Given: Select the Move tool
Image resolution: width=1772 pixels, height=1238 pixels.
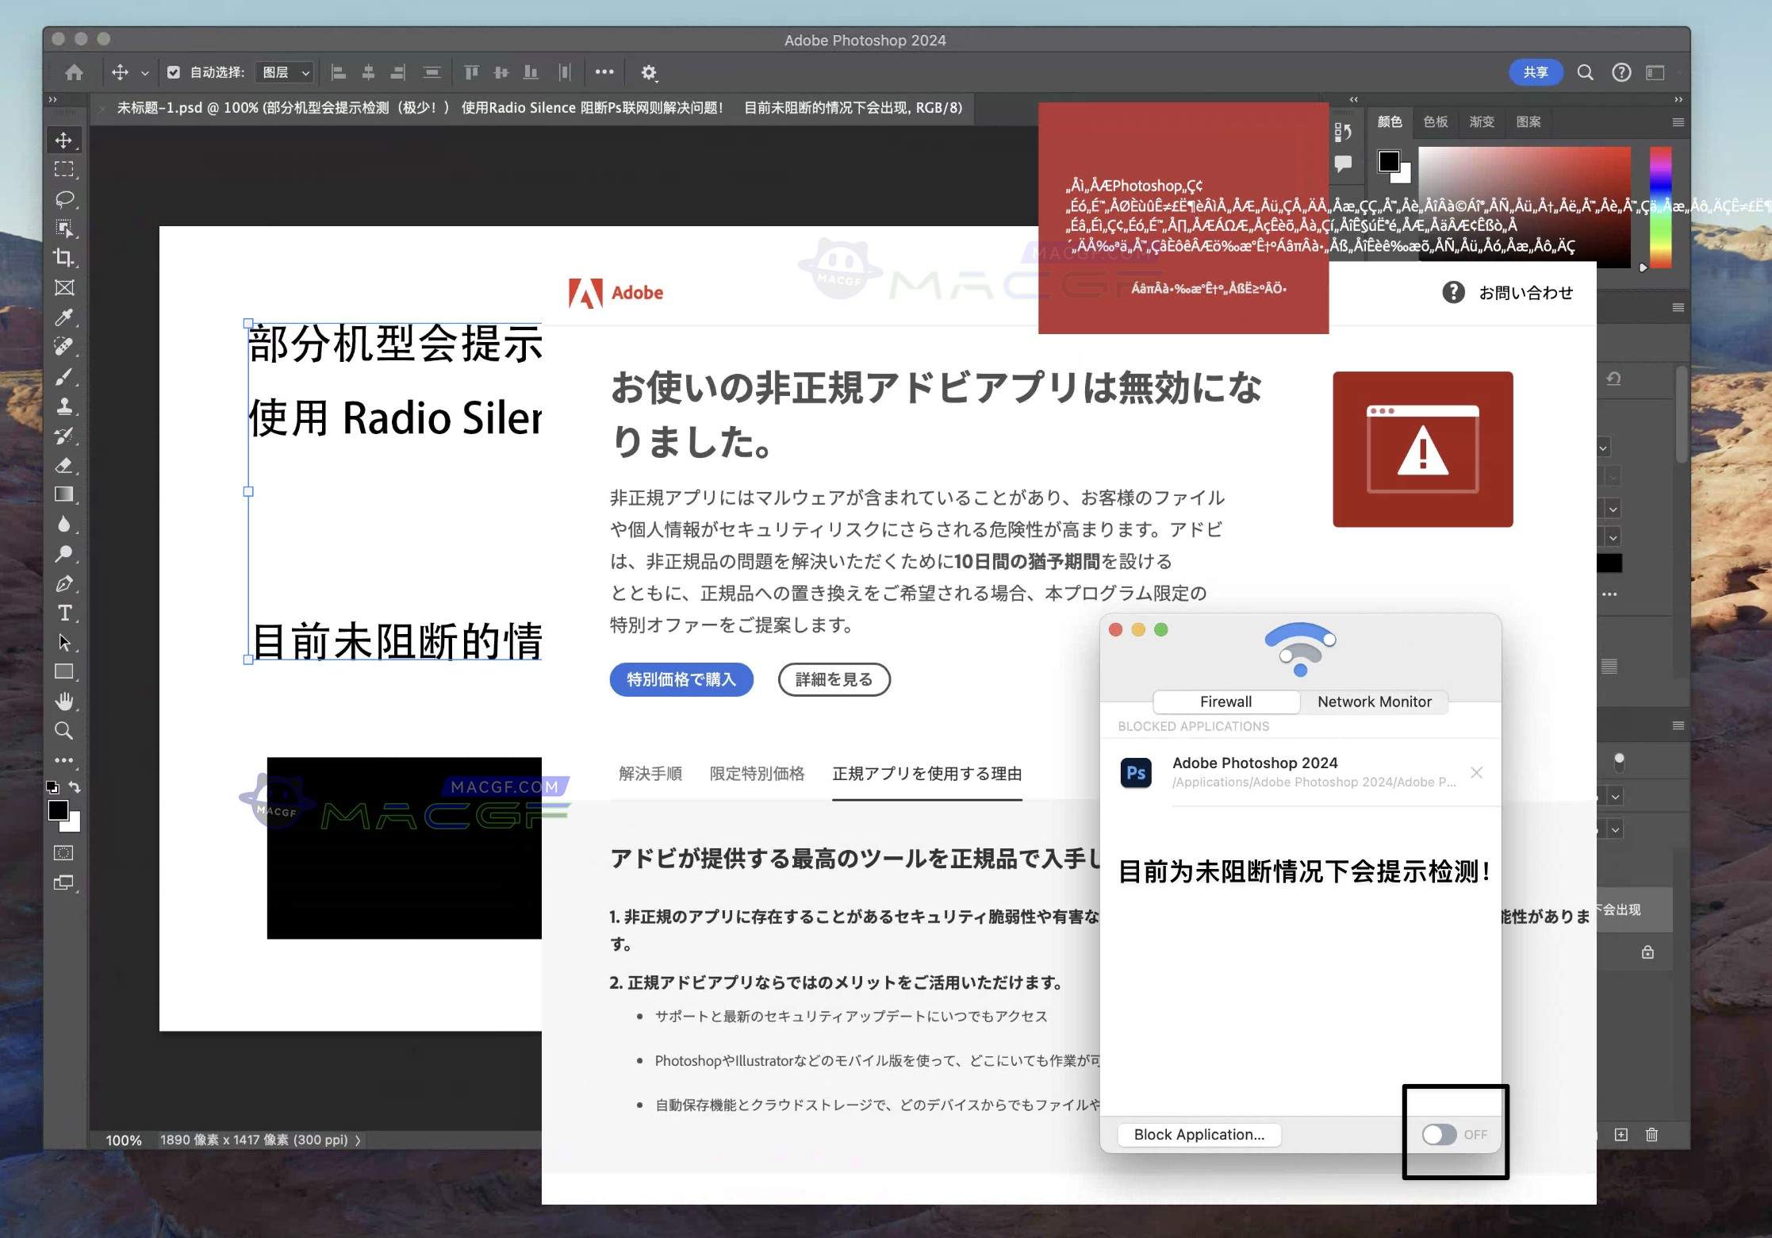Looking at the screenshot, I should tap(63, 140).
